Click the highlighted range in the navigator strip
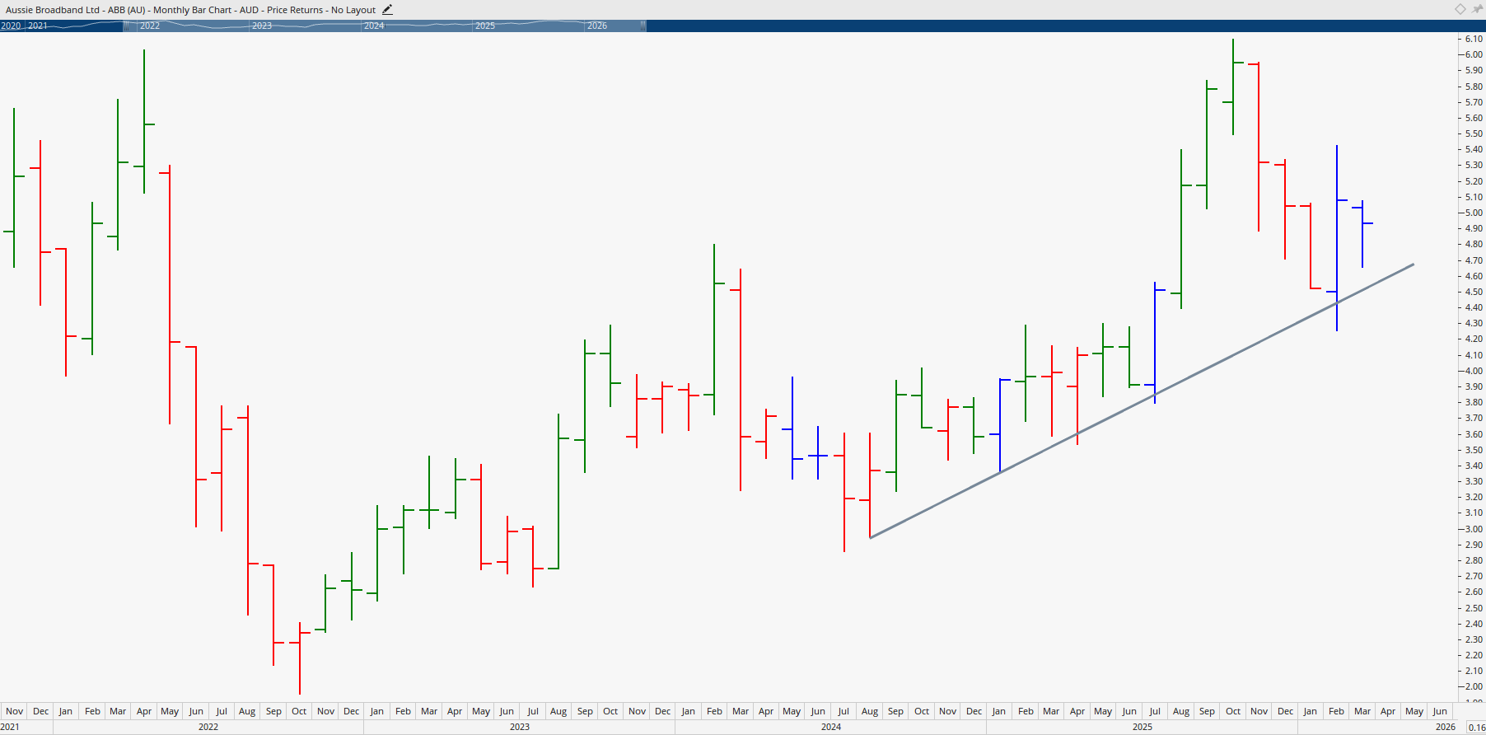1486x735 pixels. coord(384,26)
